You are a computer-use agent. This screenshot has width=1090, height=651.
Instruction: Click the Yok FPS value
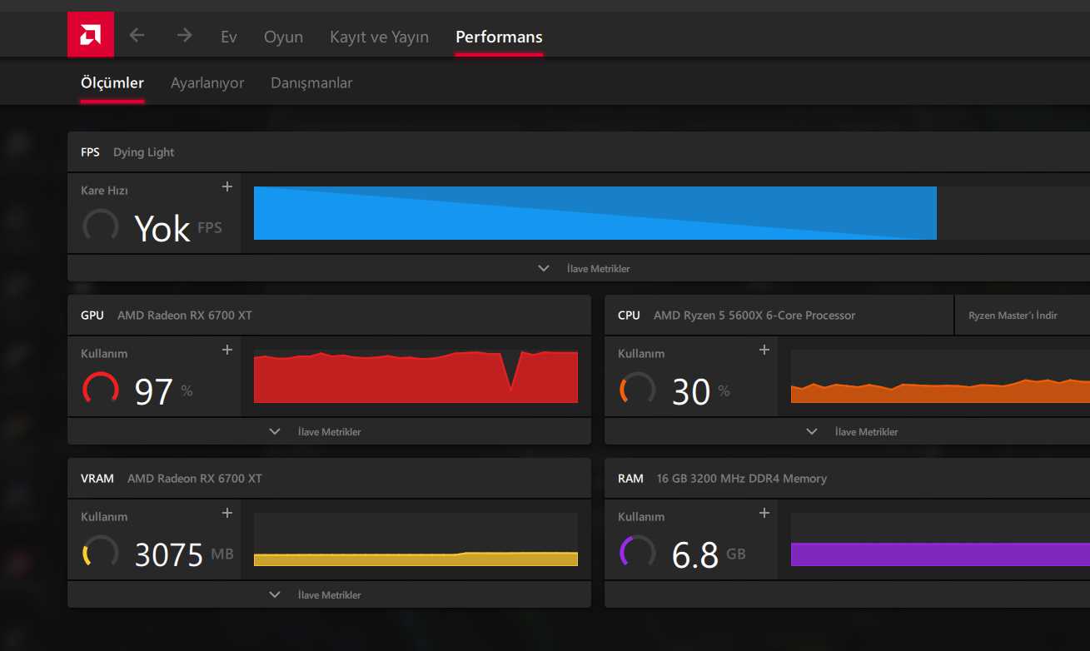tap(178, 228)
